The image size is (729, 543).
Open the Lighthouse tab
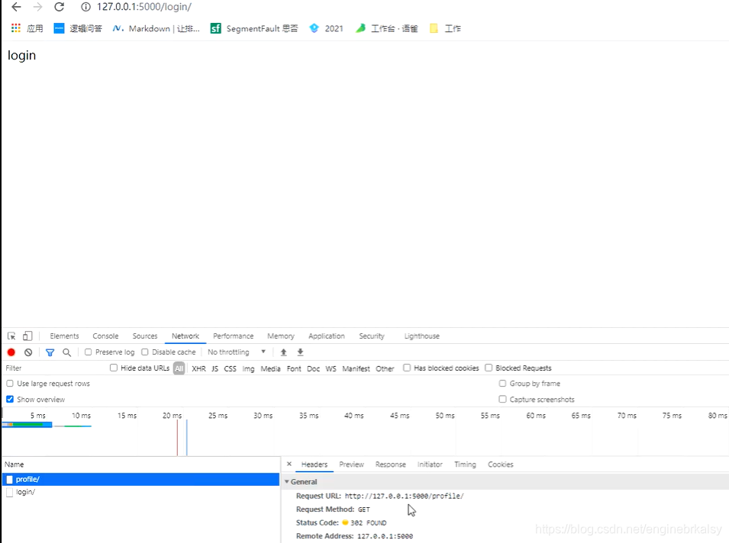[x=421, y=336]
